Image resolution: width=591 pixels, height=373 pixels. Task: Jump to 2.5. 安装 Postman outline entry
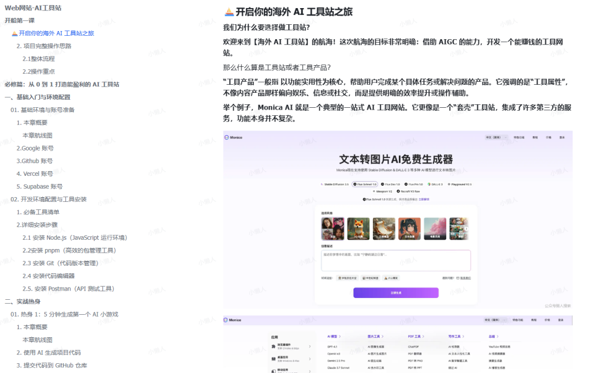(x=68, y=289)
